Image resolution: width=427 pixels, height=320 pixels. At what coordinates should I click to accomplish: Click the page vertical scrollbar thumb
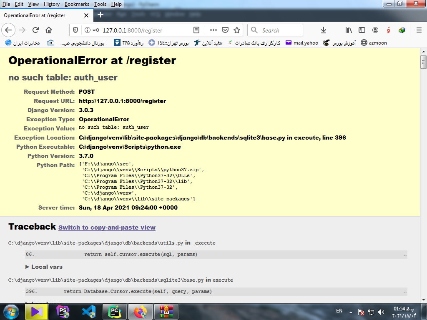[x=423, y=62]
